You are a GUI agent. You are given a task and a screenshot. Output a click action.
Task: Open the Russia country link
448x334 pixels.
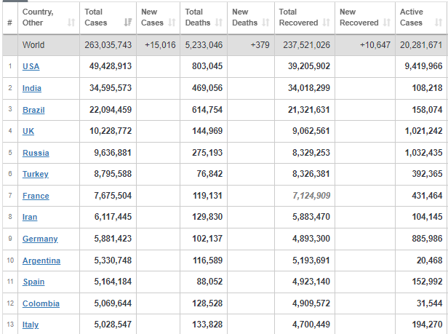coord(36,153)
